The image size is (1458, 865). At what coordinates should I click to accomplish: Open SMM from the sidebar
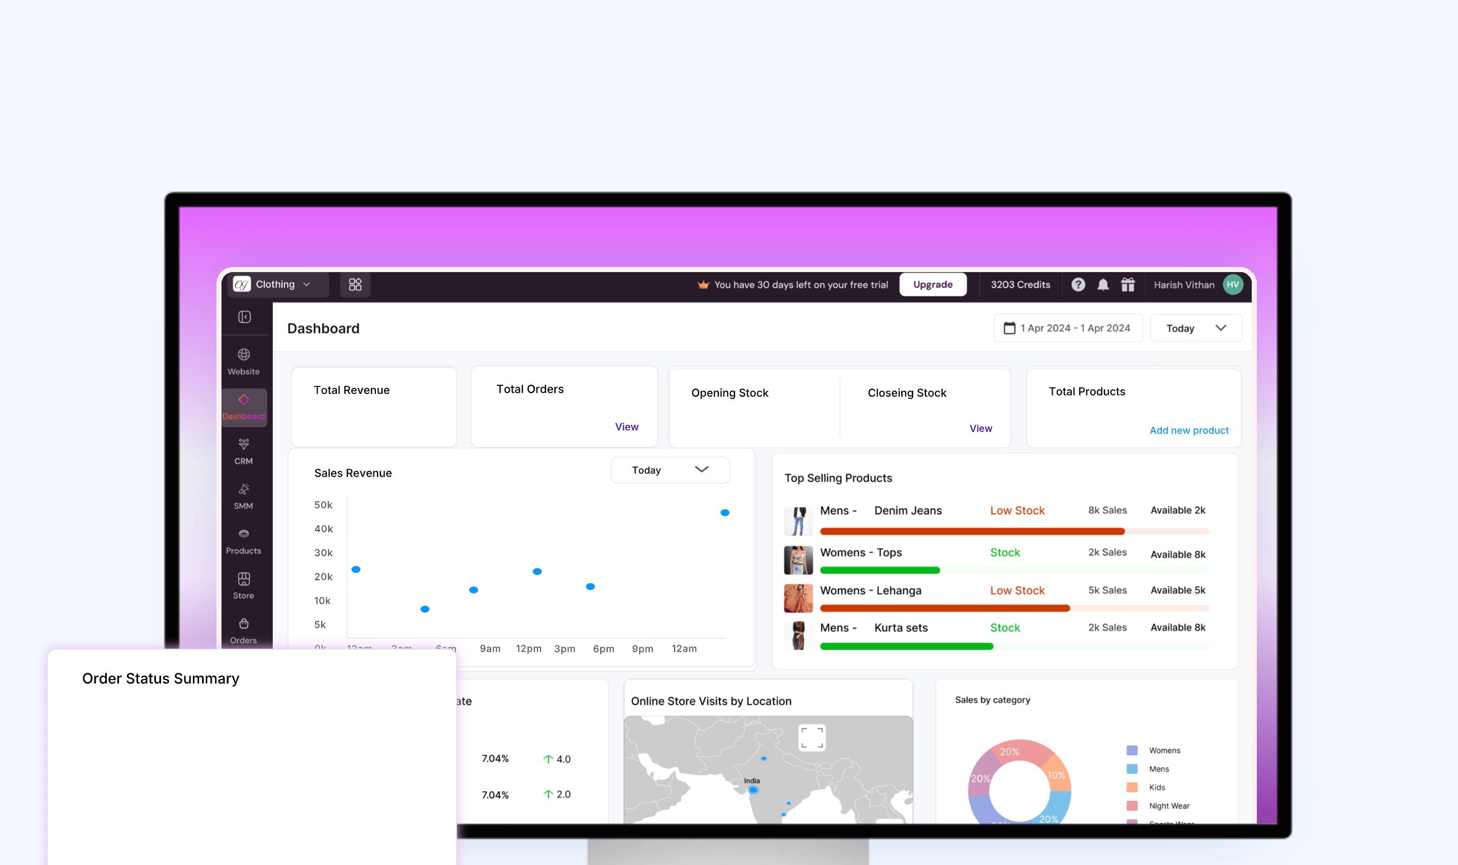(244, 496)
